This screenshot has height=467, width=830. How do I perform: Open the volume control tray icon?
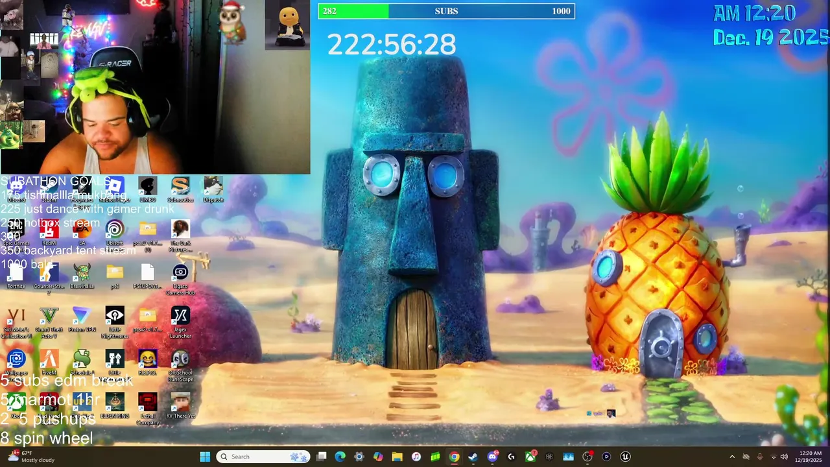click(784, 457)
